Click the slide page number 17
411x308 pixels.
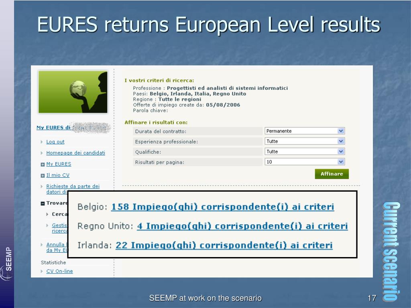pyautogui.click(x=372, y=298)
